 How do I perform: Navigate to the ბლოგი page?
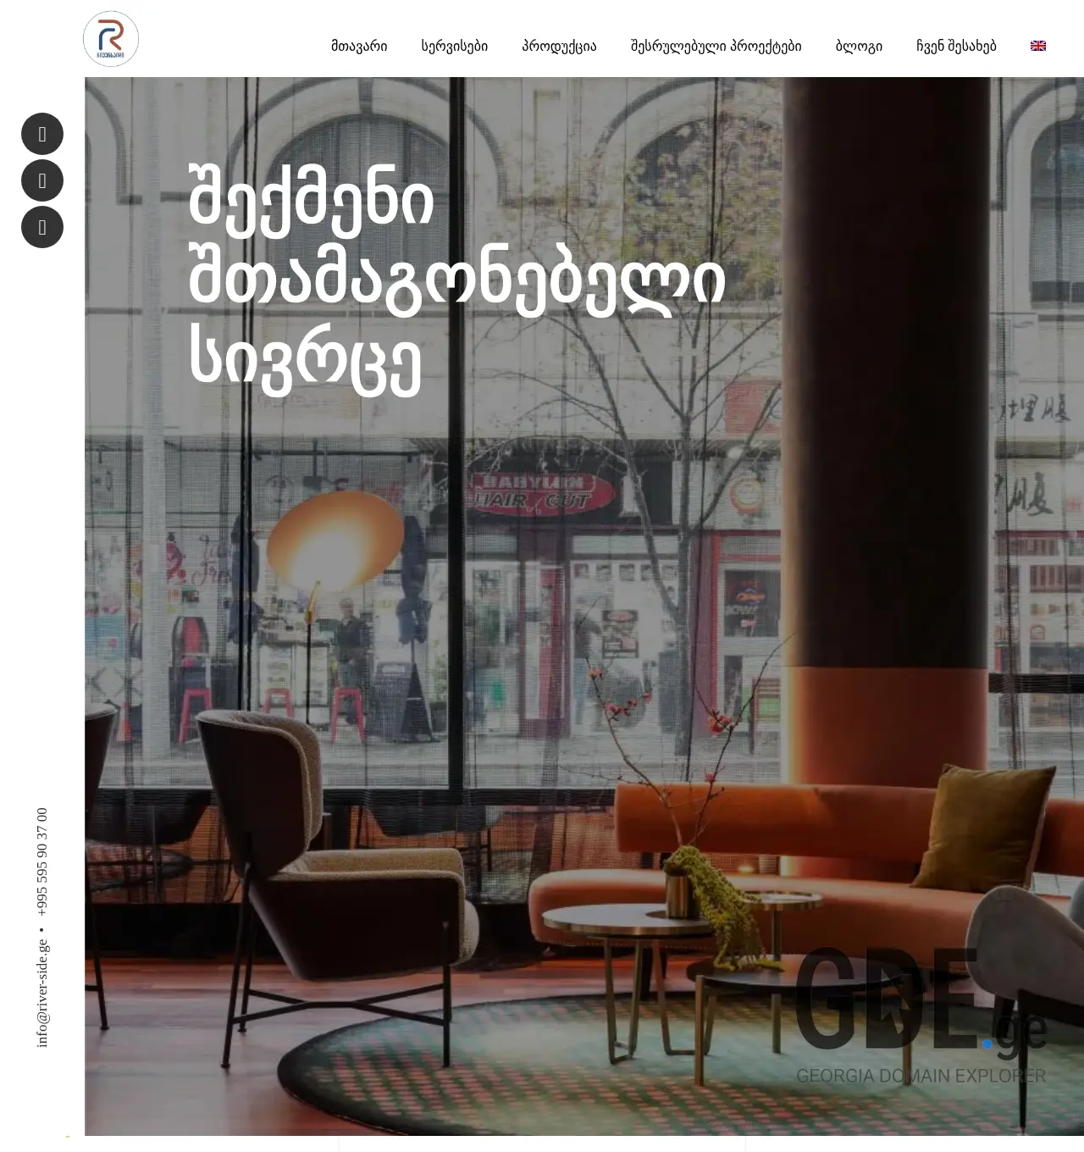click(859, 46)
